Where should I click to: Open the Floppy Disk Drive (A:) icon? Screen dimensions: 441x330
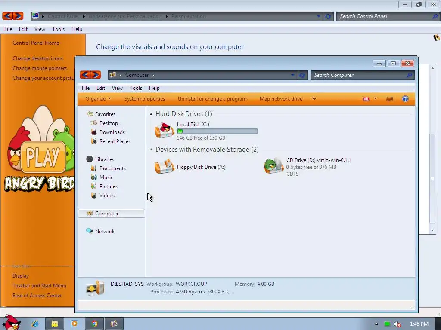pos(164,166)
